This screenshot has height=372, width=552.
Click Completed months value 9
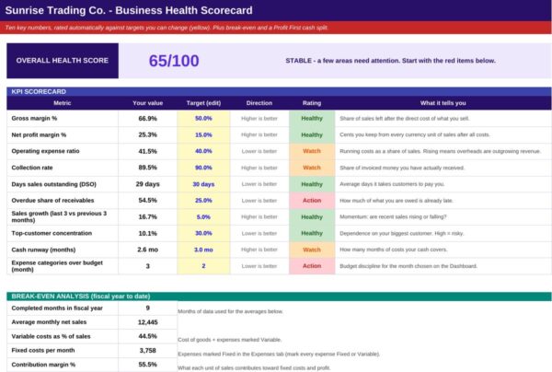point(148,308)
